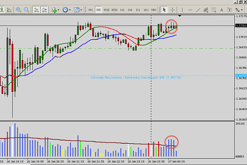
Task: Switch to D1 daily timeframe
Action: pos(138,10)
